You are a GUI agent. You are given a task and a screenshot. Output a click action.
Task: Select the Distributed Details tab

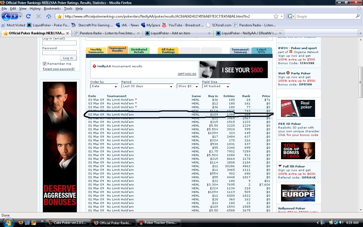pyautogui.click(x=139, y=51)
